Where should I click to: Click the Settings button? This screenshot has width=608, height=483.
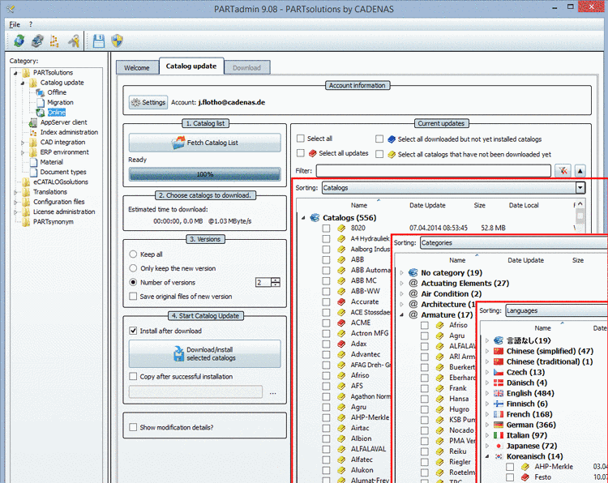pos(148,102)
